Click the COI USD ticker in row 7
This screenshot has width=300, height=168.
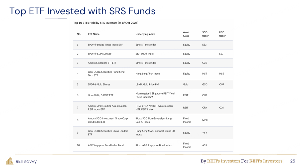pyautogui.click(x=221, y=108)
